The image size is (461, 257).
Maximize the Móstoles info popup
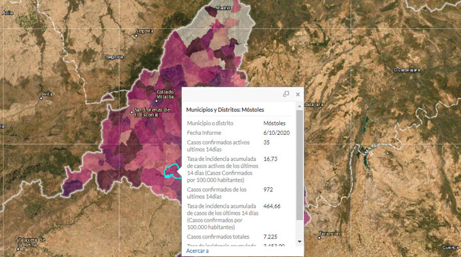point(286,94)
